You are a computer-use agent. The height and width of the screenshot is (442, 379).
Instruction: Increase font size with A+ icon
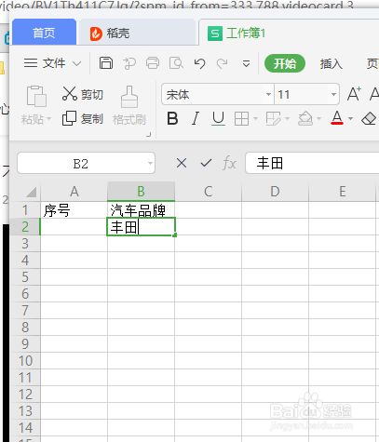354,94
